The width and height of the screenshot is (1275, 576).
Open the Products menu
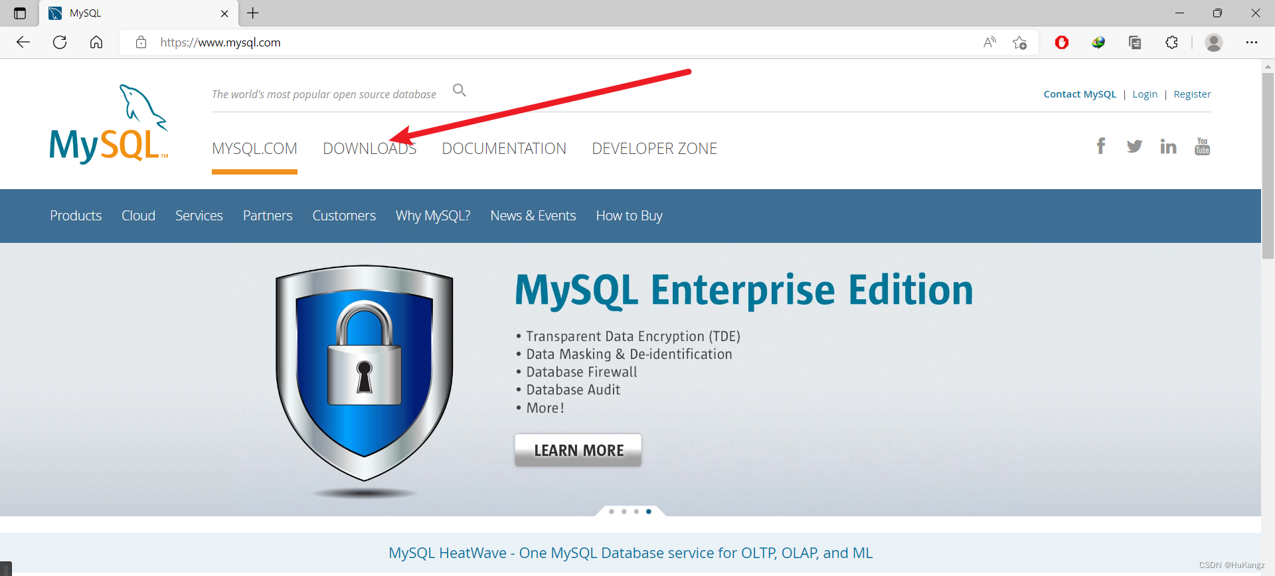pos(76,216)
